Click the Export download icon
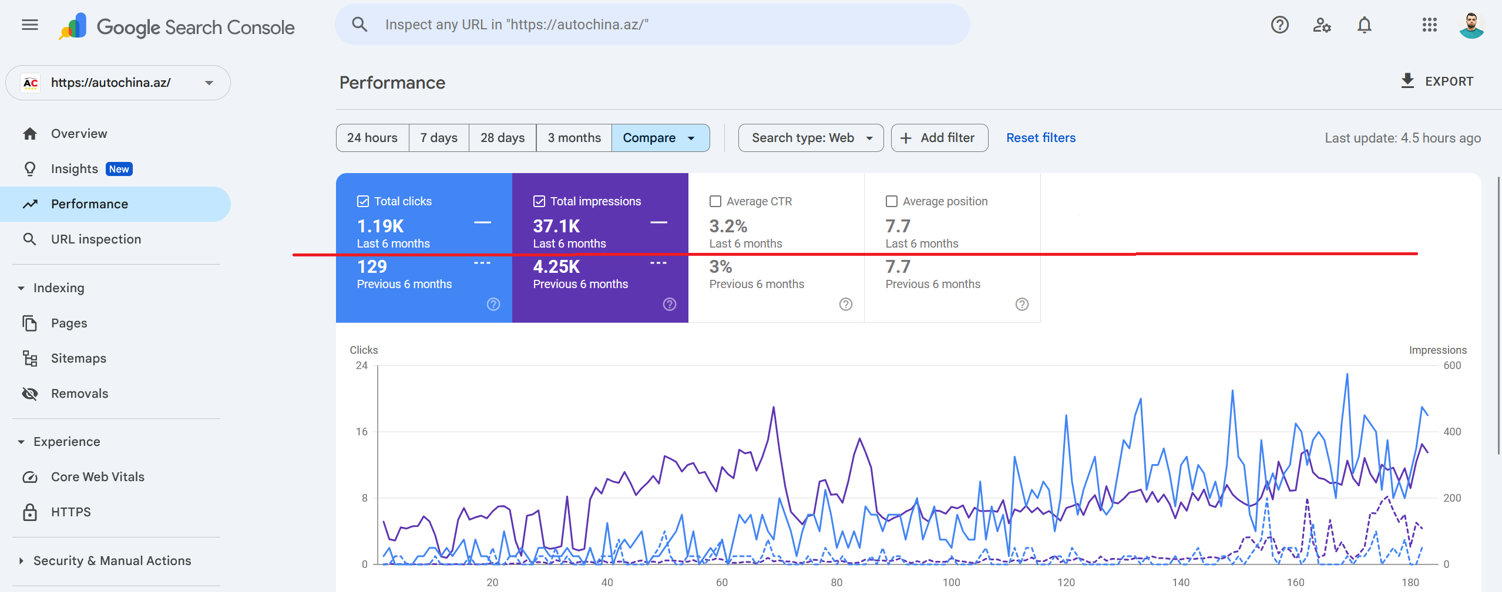The height and width of the screenshot is (592, 1502). [1407, 81]
